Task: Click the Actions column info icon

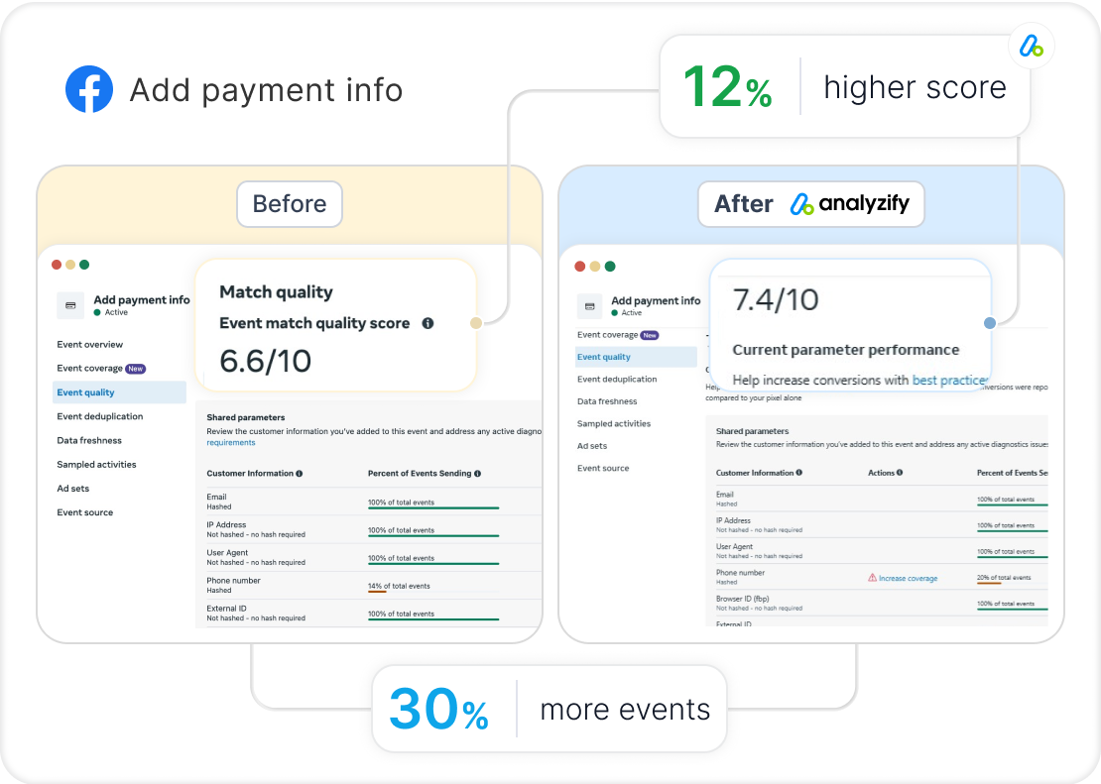Action: pyautogui.click(x=900, y=473)
